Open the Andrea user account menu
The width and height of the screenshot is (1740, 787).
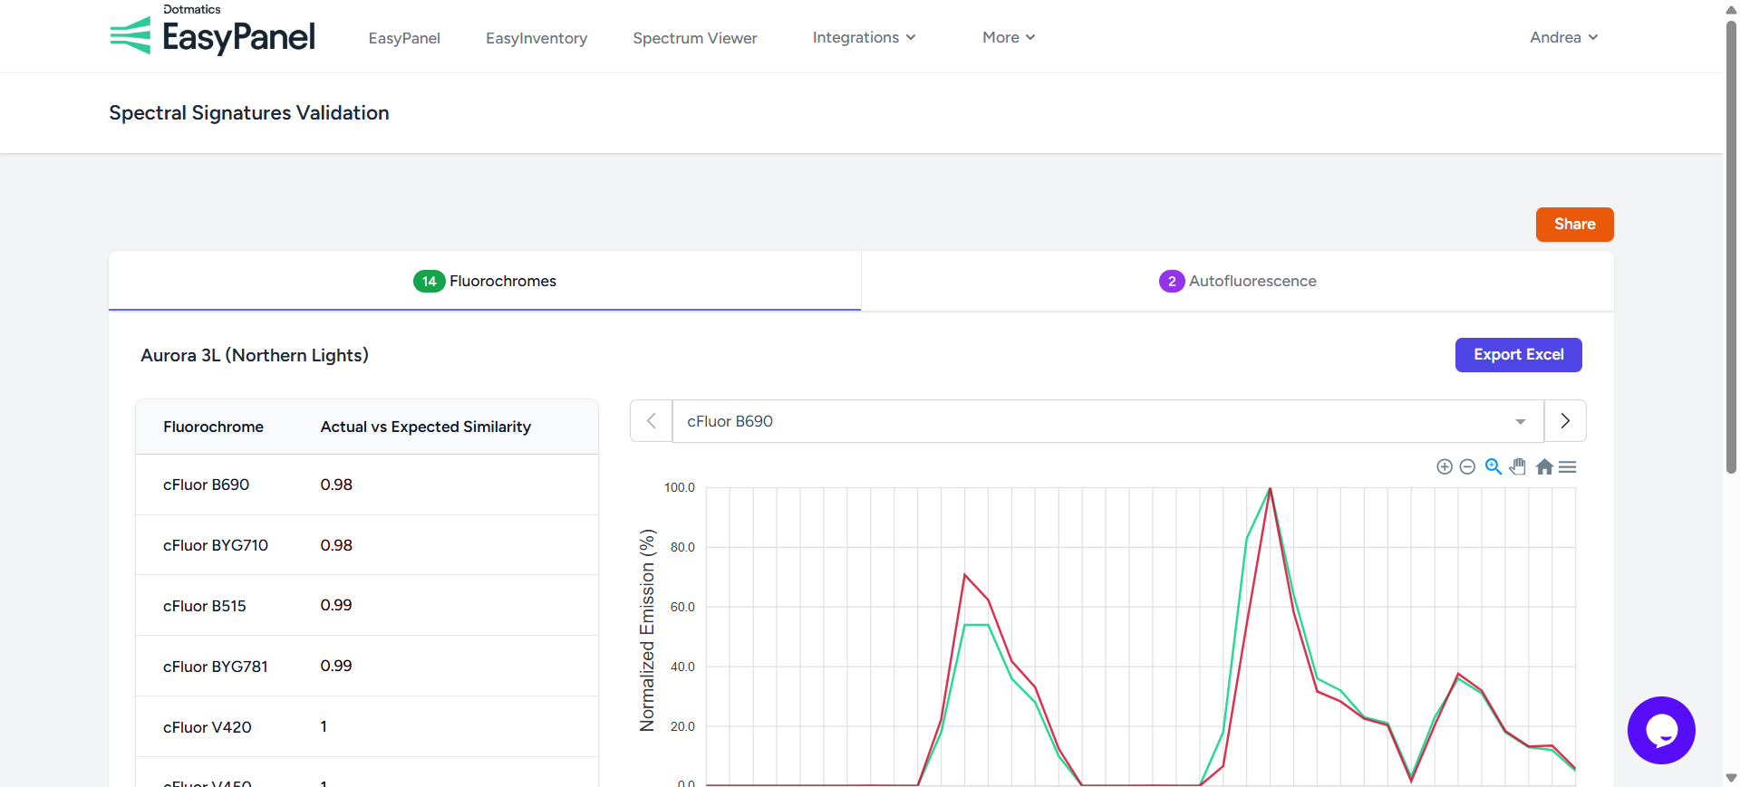tap(1563, 37)
